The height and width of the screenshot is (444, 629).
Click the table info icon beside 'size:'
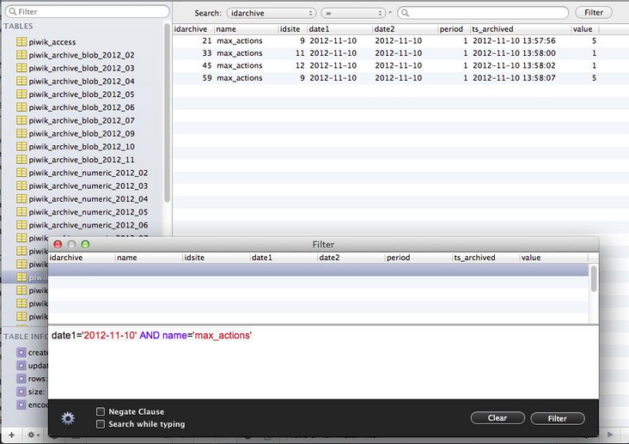tap(21, 392)
